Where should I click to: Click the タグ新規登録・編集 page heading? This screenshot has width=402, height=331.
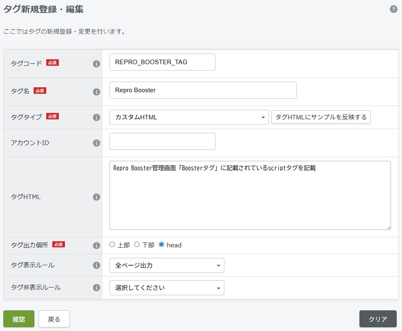click(43, 9)
